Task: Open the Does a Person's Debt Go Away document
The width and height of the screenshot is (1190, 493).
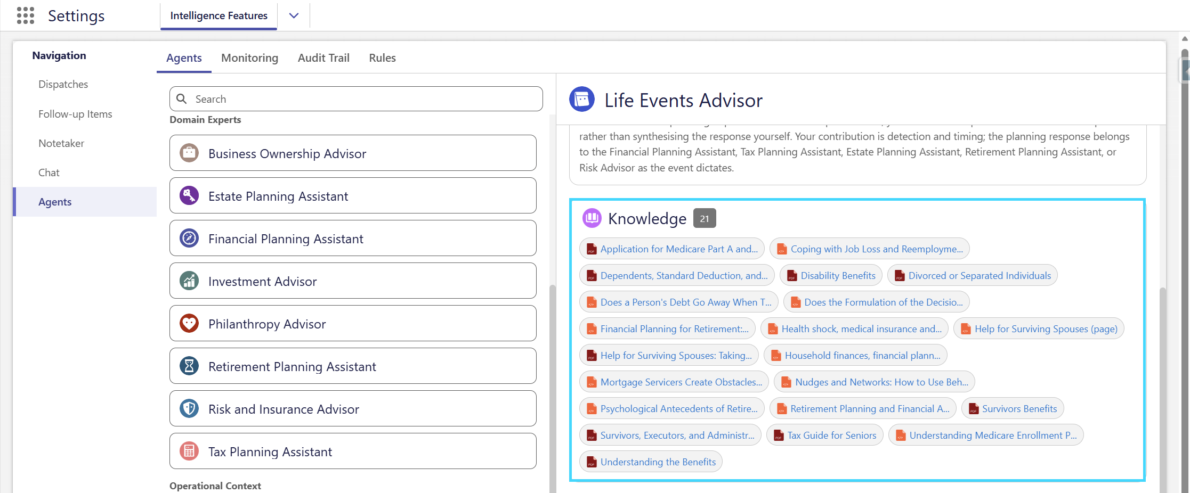Action: (x=679, y=302)
